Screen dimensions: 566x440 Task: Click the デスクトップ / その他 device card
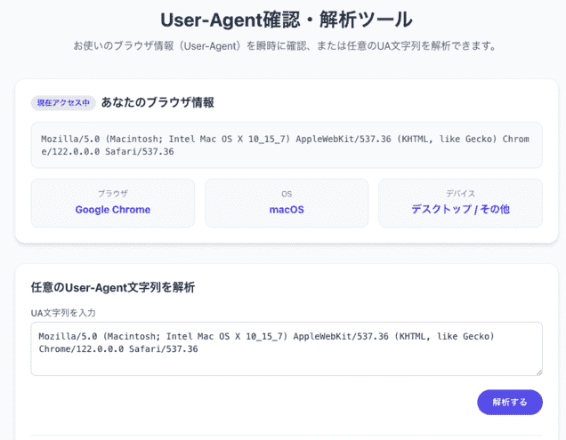click(x=460, y=203)
